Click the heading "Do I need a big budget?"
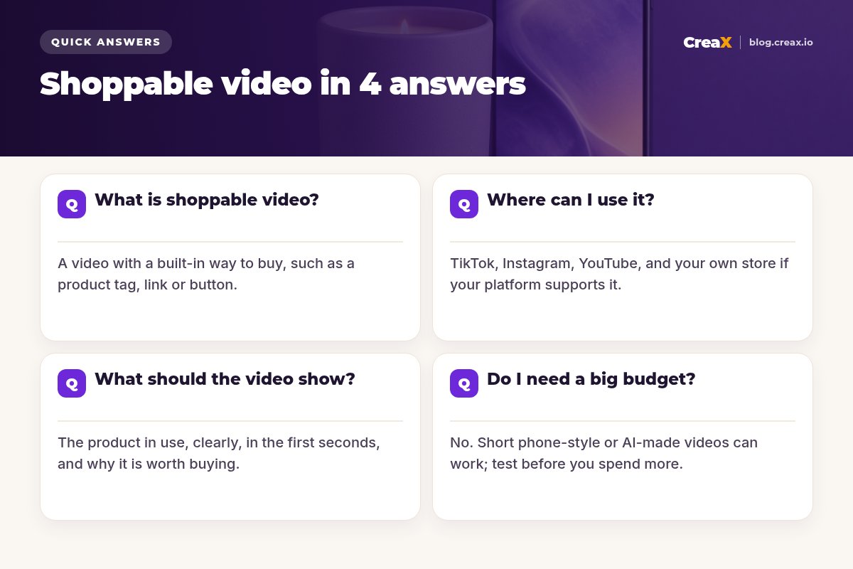The width and height of the screenshot is (853, 569). click(591, 379)
